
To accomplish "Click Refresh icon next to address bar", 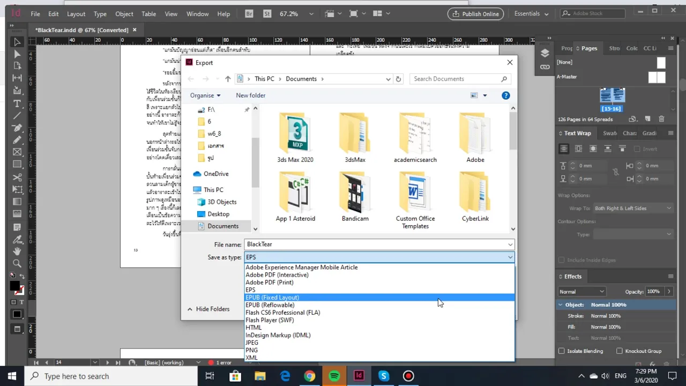I will tap(398, 79).
